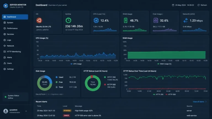
Task: Click the Disk Usage donut chart
Action: [45, 83]
